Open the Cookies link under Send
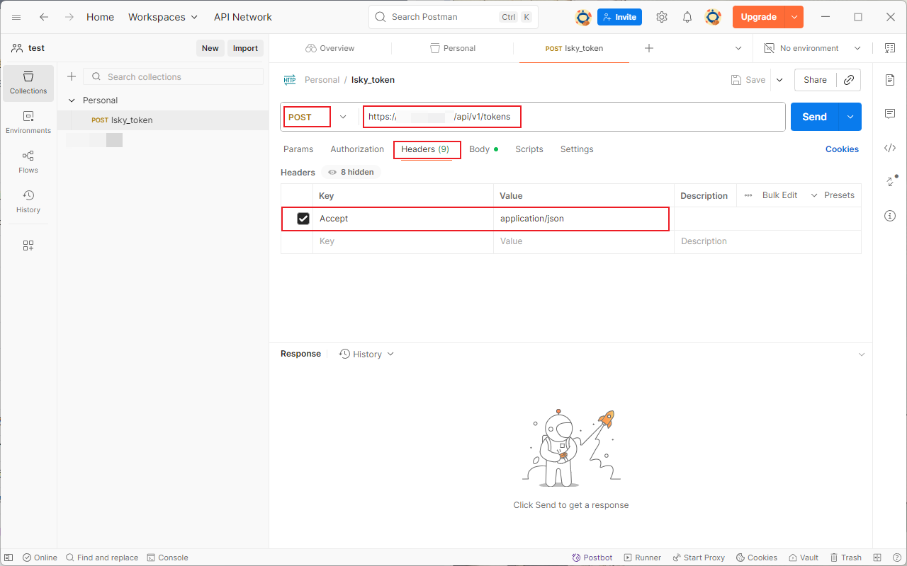The width and height of the screenshot is (907, 566). 842,149
